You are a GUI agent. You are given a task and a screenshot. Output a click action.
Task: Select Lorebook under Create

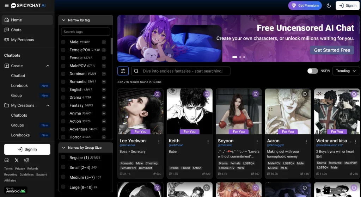coord(19,86)
